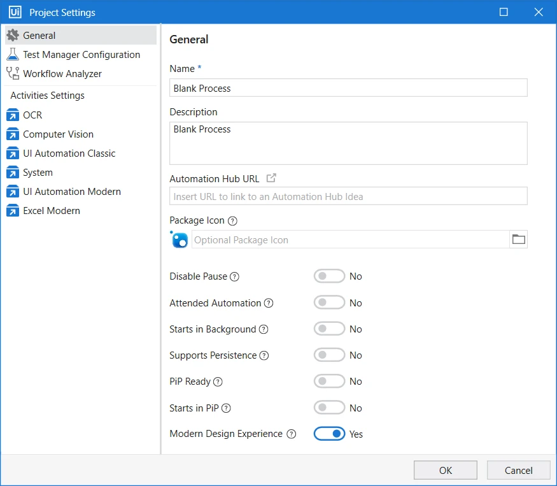The height and width of the screenshot is (486, 557).
Task: Turn off Modern Design Experience toggle
Action: click(x=329, y=434)
